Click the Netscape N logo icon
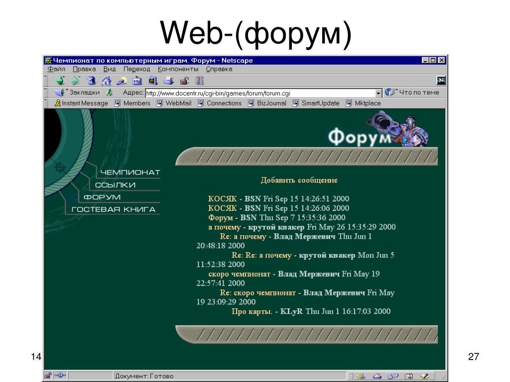The width and height of the screenshot is (510, 382). coord(441,80)
